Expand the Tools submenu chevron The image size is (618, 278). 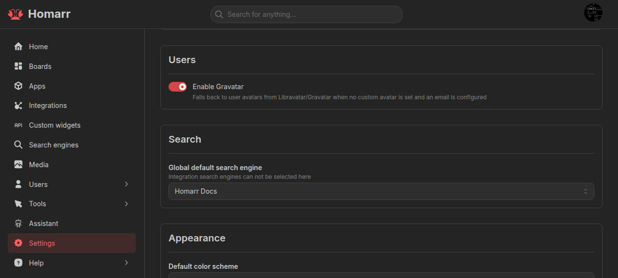126,204
